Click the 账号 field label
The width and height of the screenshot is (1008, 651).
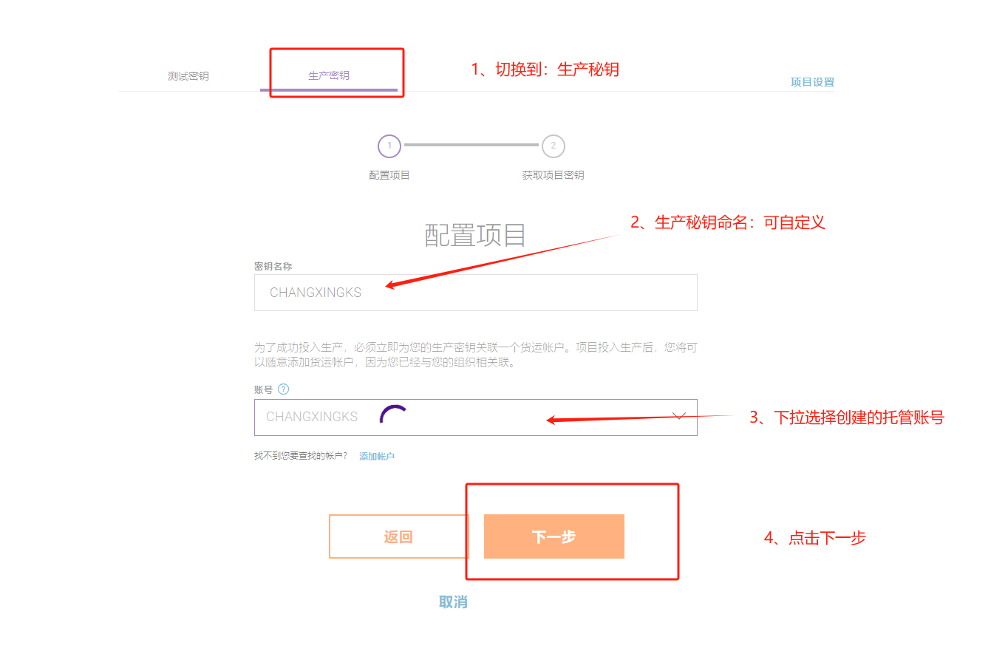pos(263,389)
